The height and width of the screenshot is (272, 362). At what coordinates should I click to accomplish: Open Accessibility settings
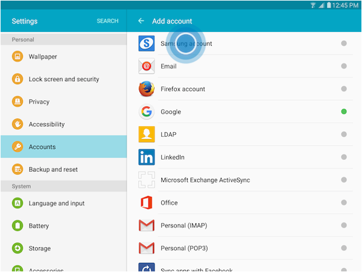point(63,124)
